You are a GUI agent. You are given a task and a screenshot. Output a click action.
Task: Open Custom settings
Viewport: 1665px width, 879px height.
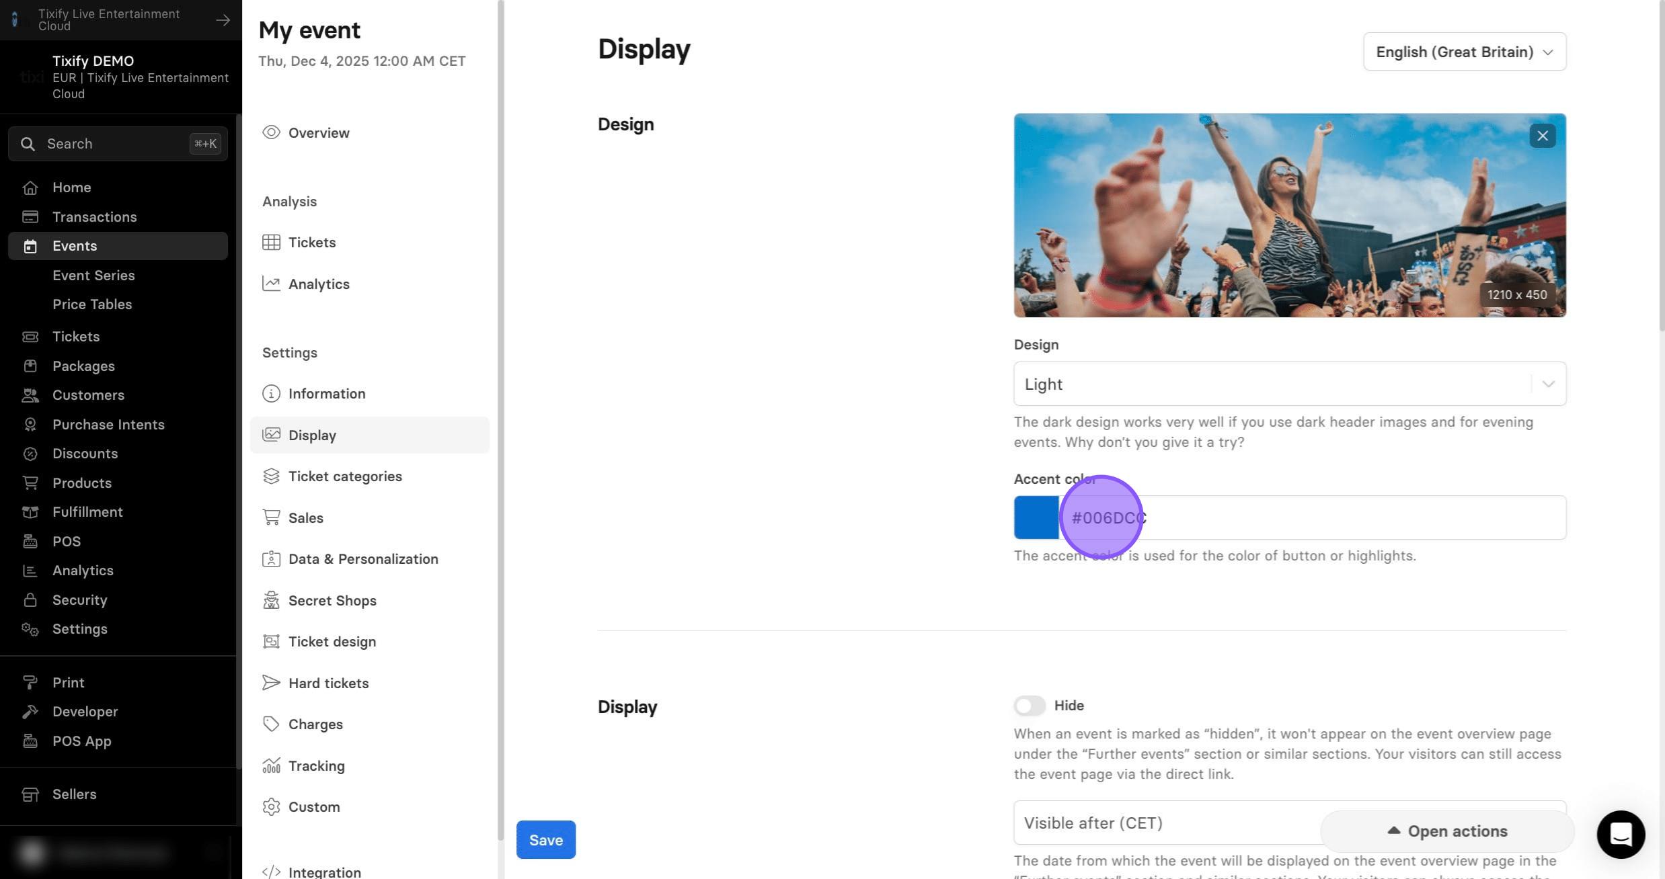point(369,807)
